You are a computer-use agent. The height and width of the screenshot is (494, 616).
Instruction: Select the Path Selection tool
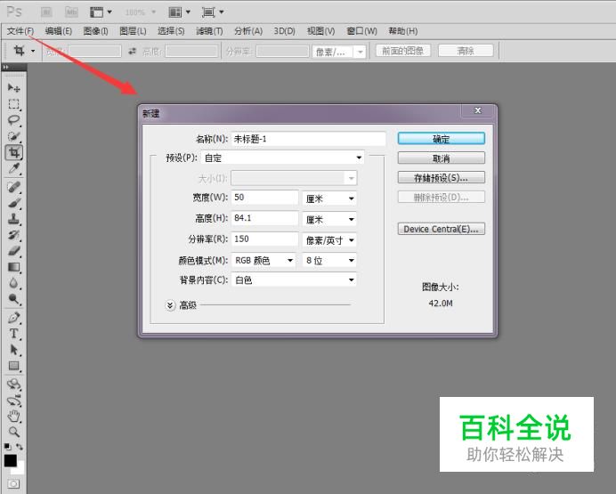[13, 350]
